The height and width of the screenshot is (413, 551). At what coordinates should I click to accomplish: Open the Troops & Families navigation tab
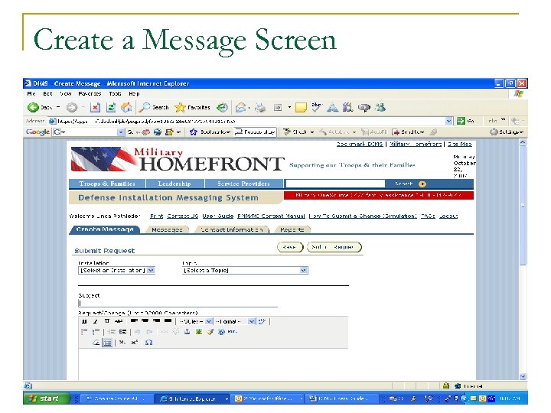107,184
